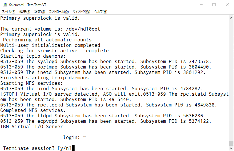The width and height of the screenshot is (234, 151).
Task: Open the コントロール(O) menu
Action: pyautogui.click(x=59, y=12)
